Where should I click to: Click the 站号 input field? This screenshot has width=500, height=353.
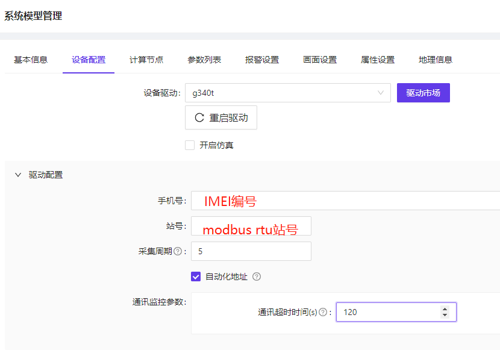(251, 226)
